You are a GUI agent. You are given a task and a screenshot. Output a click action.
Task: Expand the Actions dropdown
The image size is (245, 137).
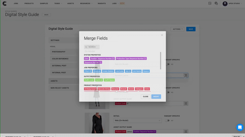pos(177,29)
